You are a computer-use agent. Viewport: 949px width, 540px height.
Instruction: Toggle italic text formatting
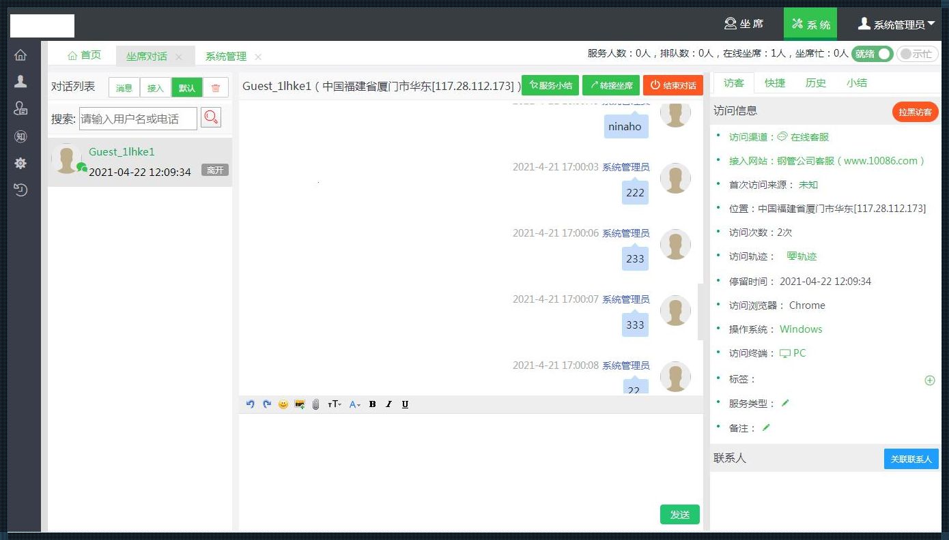pos(388,404)
